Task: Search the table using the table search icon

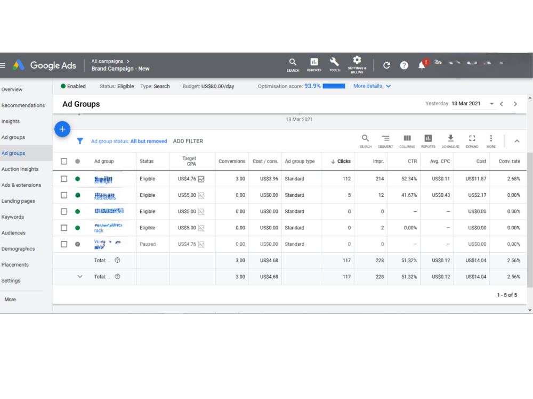Action: pyautogui.click(x=366, y=141)
